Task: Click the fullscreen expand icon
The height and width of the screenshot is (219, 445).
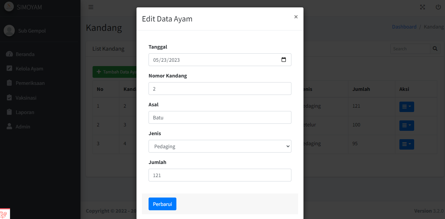Action: (x=422, y=7)
